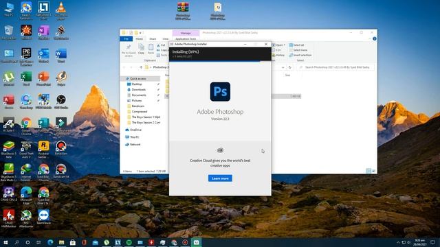440x247 pixels.
Task: Click the Photoshop Ps logo in installer
Action: (x=220, y=91)
